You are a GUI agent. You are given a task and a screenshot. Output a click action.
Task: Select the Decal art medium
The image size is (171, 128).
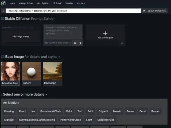[x=143, y=111]
